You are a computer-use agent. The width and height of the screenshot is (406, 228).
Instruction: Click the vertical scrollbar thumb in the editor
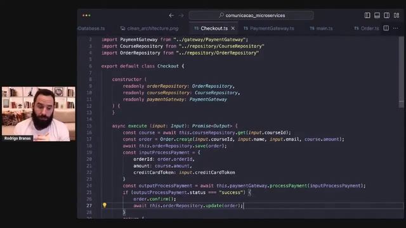pos(402,72)
